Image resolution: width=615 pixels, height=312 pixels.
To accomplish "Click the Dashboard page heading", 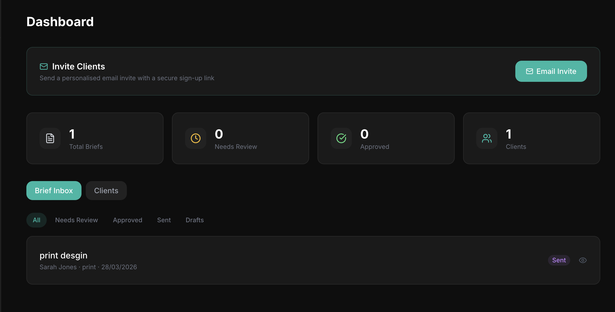I will pos(60,22).
